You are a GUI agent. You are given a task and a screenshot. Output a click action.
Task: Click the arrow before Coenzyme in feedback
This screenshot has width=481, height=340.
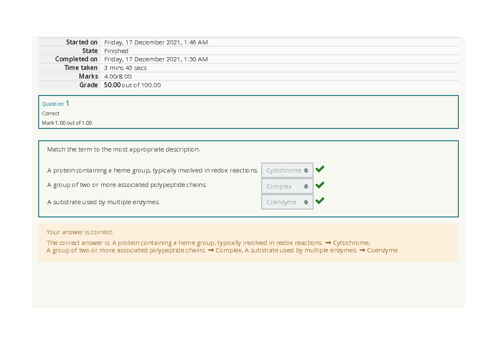click(x=362, y=251)
